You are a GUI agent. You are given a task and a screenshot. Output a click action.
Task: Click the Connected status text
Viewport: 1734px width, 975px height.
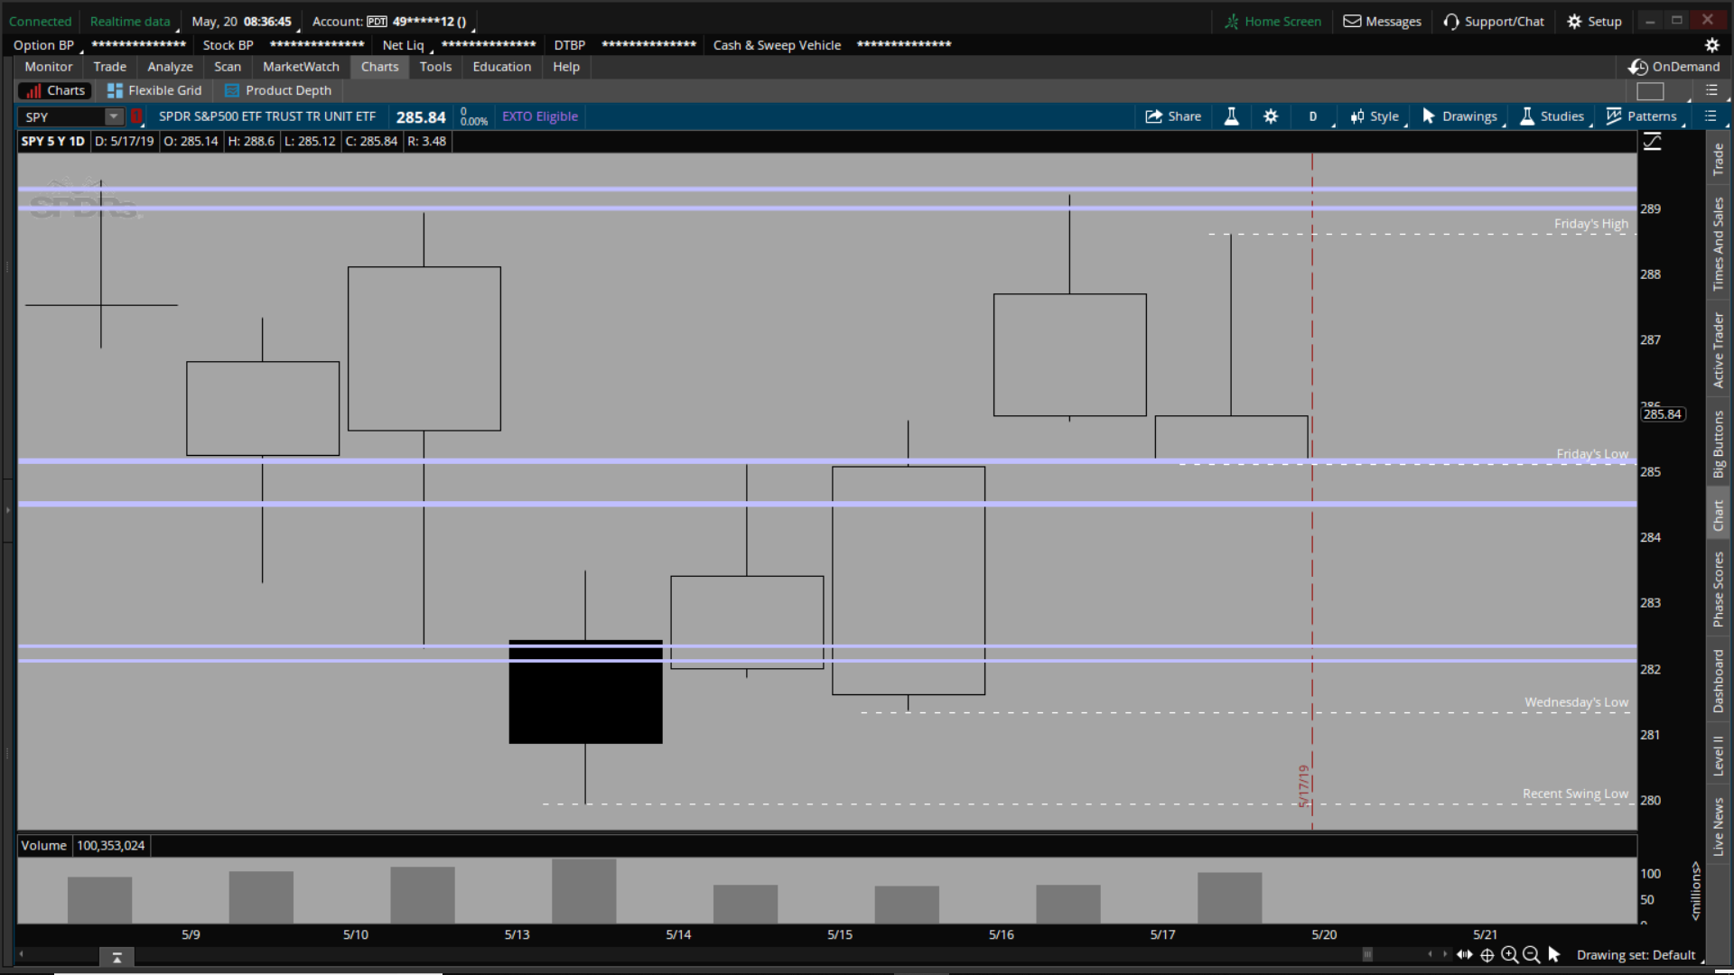[x=40, y=22]
